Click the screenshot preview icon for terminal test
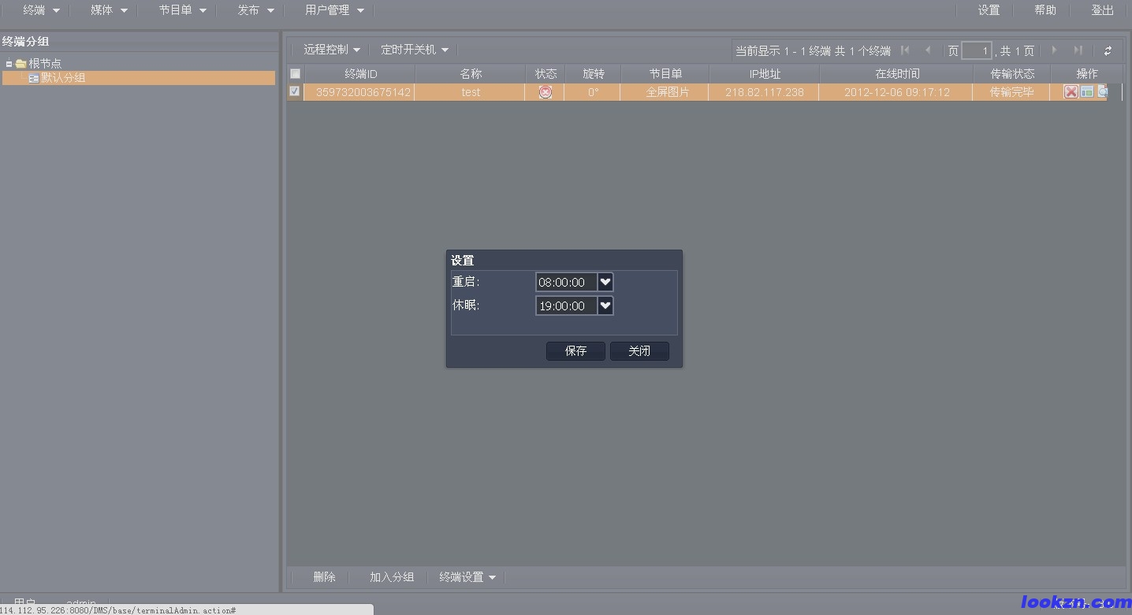The width and height of the screenshot is (1132, 615). [1103, 91]
